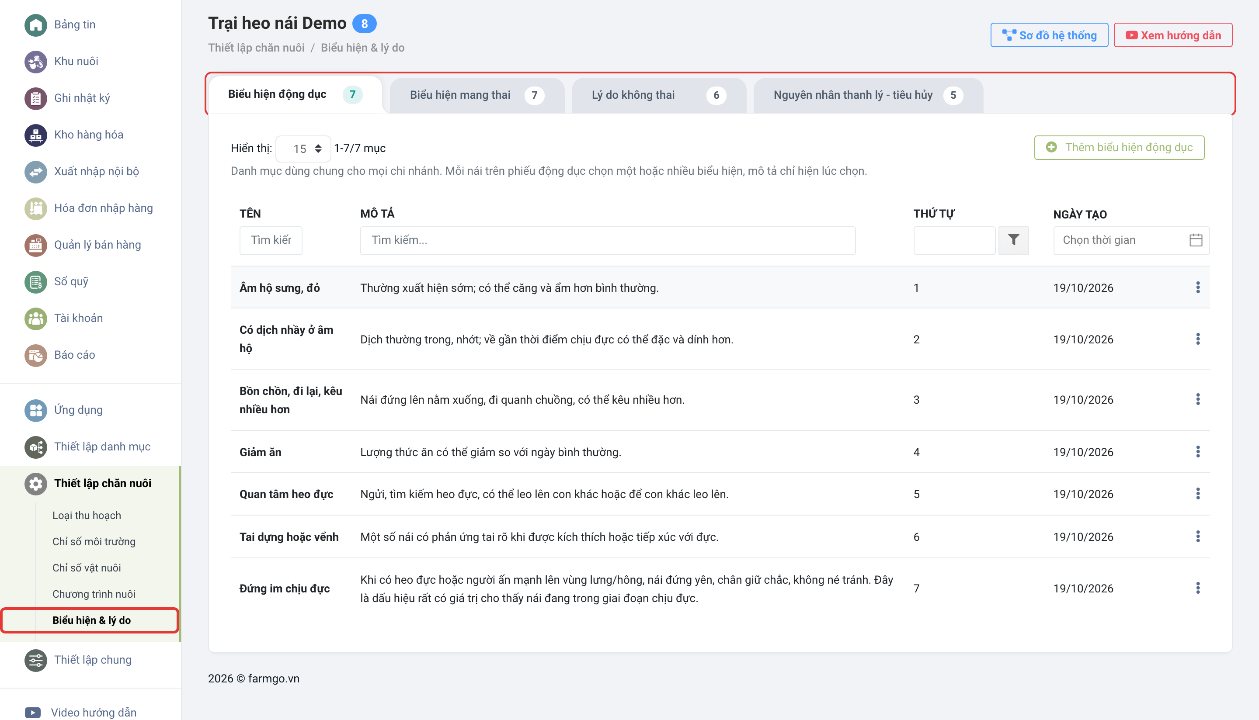Open Nguyên nhân thanh lý - tiêu hủy tab

tap(868, 95)
